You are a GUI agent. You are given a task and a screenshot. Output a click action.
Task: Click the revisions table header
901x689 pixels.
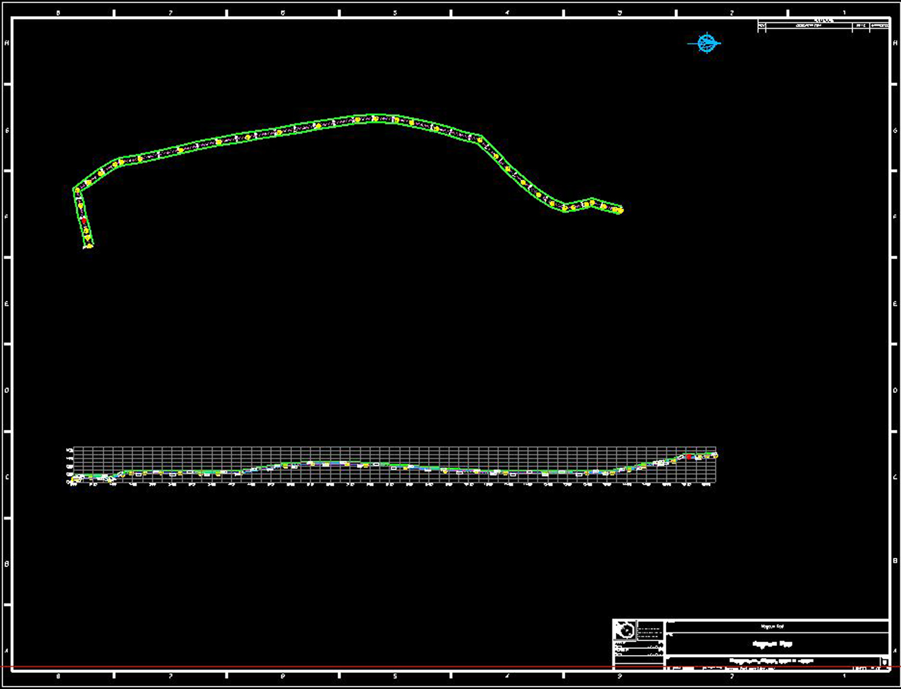(823, 21)
